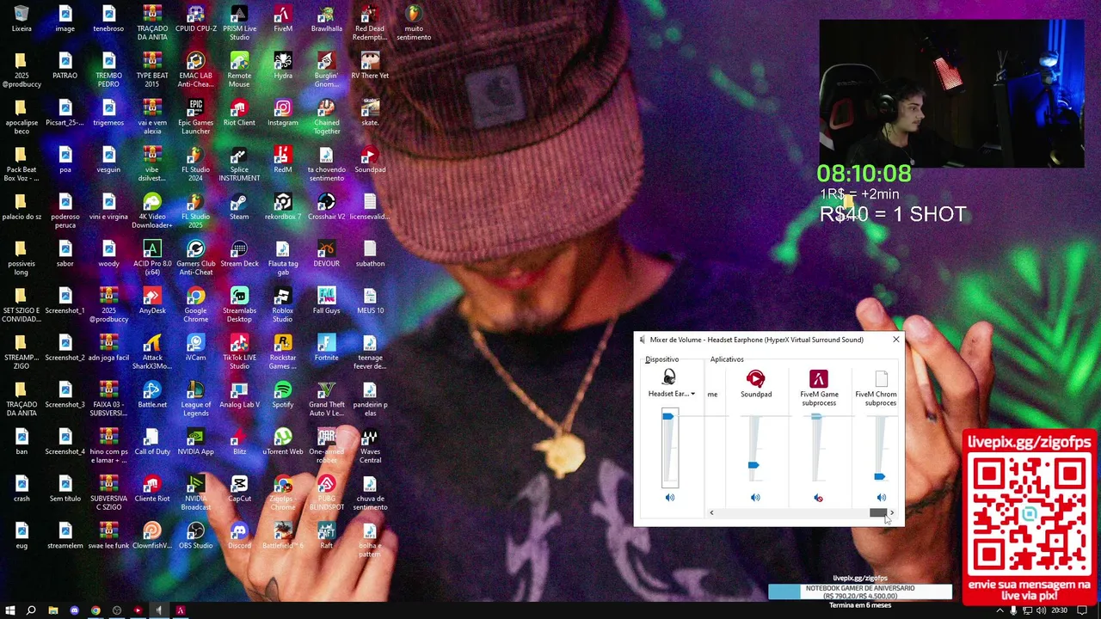Select the Riot Client desktop icon
This screenshot has width=1101, height=619.
click(239, 113)
